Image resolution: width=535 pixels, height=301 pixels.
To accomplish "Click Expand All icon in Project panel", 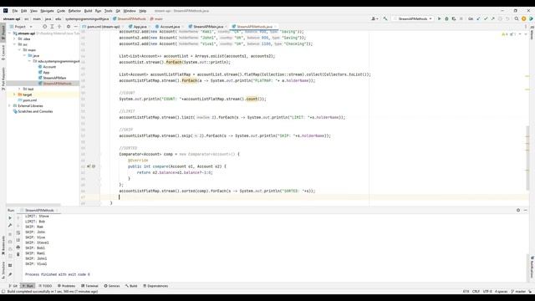I will point(52,26).
